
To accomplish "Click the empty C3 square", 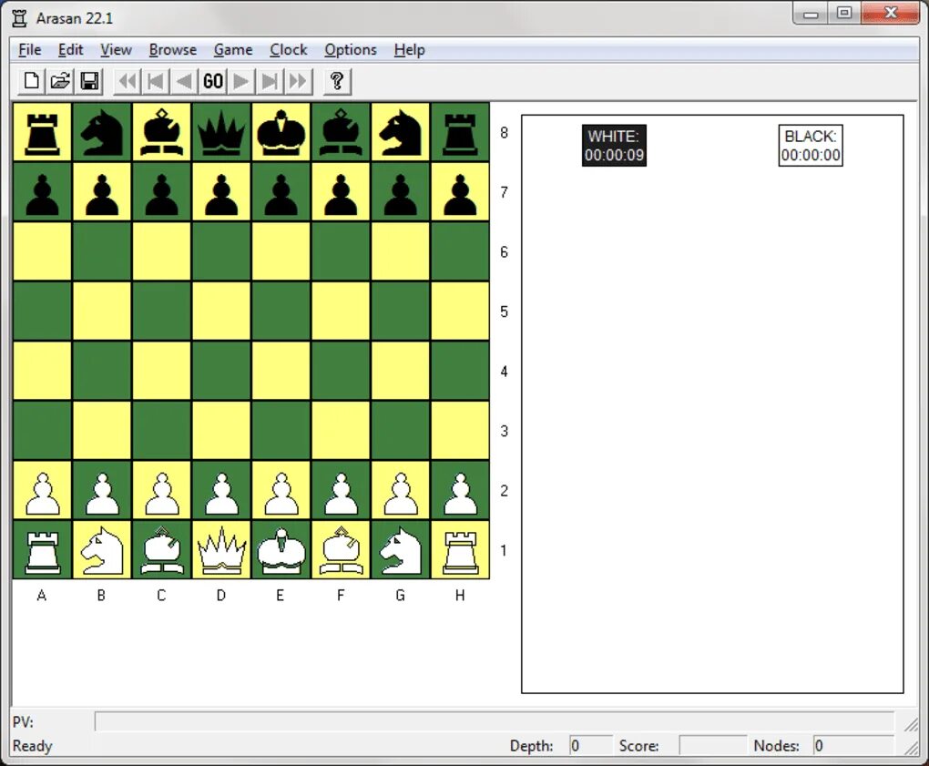I will (162, 431).
